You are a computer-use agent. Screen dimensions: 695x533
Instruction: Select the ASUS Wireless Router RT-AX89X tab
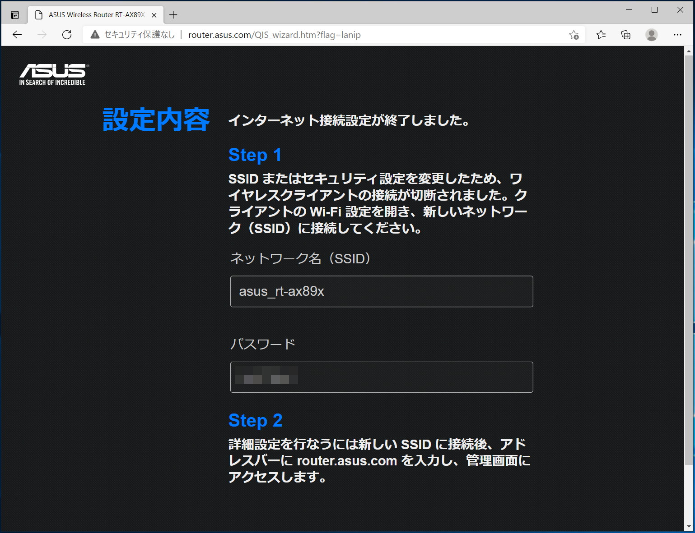[x=96, y=15]
